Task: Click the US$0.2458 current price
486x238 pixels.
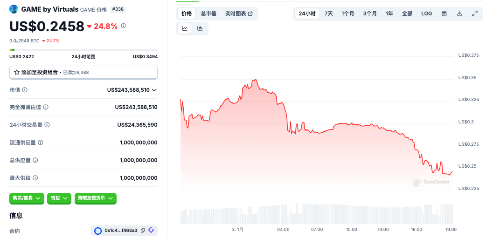Action: 47,26
